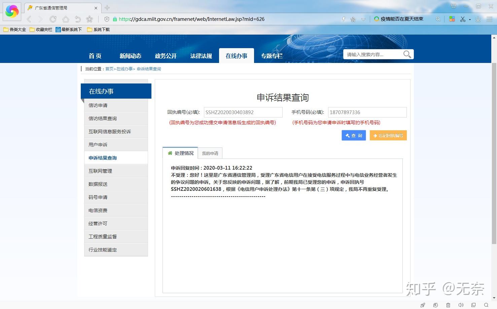Image resolution: width=497 pixels, height=309 pixels.
Task: Open the 法律法规 navigation menu
Action: (201, 56)
